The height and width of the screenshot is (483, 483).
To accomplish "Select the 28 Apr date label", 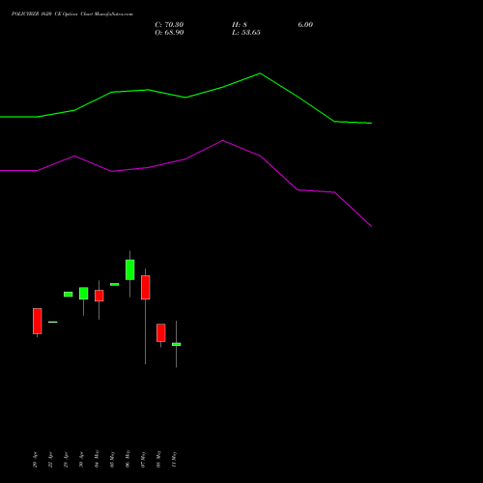I will point(66,460).
